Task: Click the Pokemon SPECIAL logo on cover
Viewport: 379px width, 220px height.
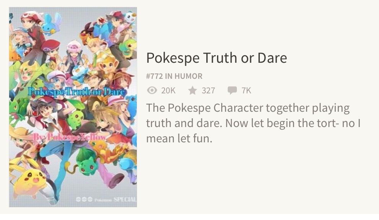Action: (x=106, y=199)
